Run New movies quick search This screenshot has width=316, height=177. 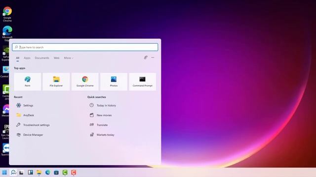(x=101, y=115)
